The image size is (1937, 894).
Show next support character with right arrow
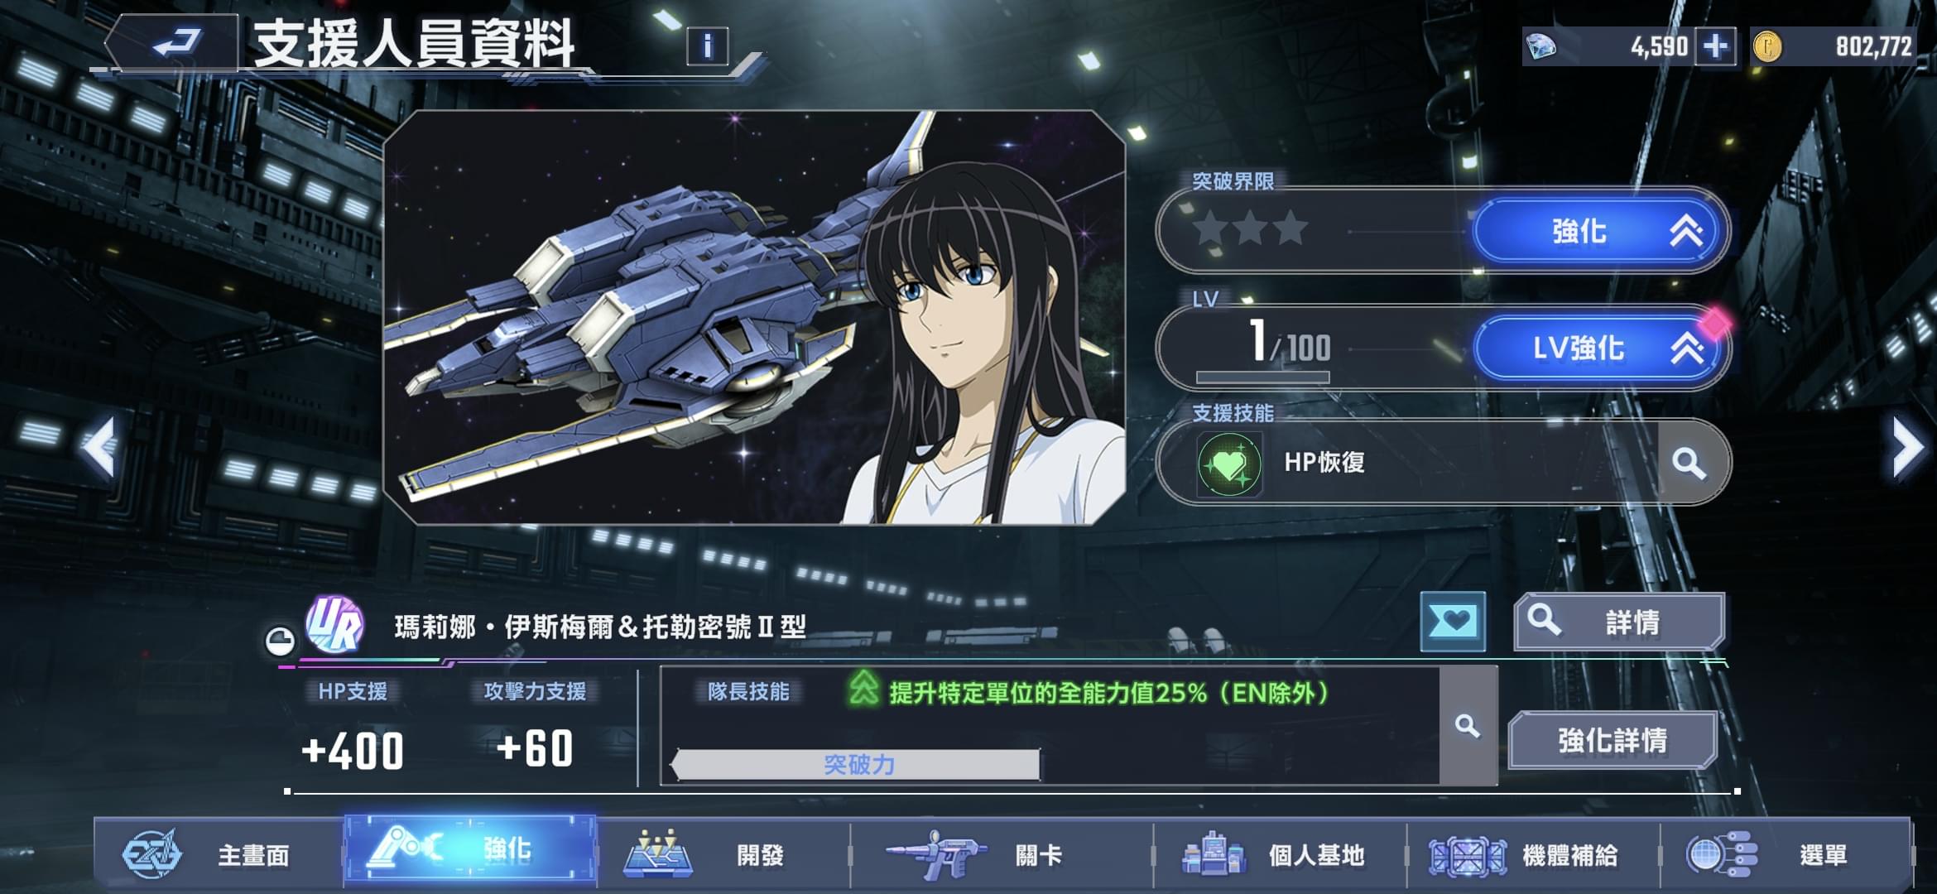pos(1908,447)
